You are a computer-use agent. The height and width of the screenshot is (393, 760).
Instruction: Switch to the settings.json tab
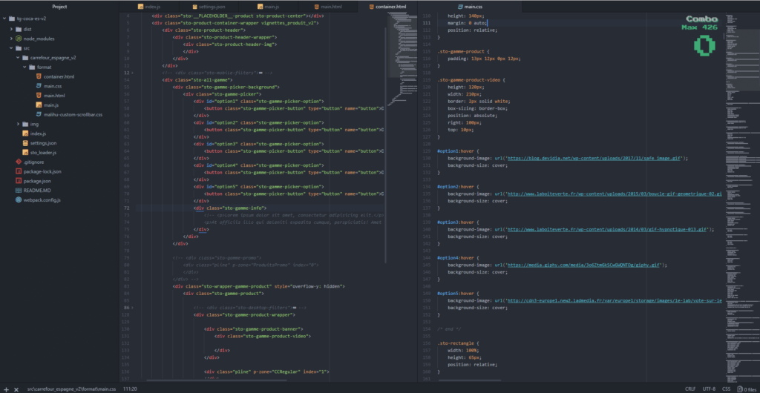(209, 7)
